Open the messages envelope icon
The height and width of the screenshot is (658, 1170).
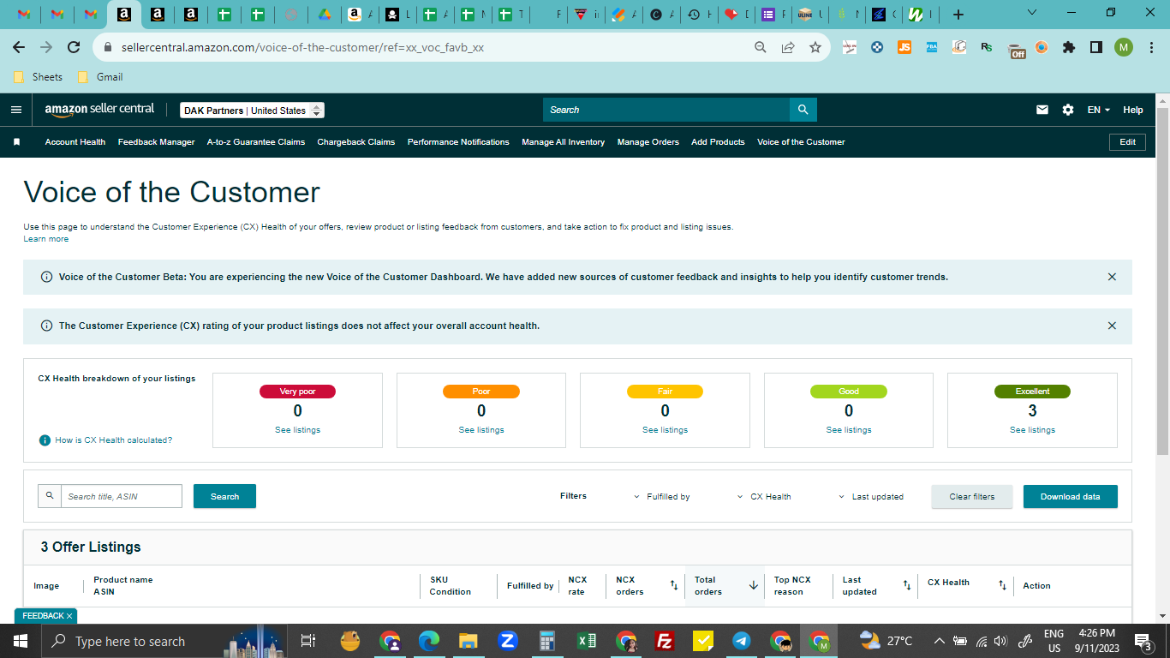pyautogui.click(x=1042, y=110)
